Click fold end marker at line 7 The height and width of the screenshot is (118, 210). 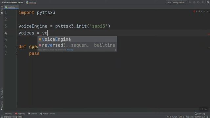click(x=17, y=53)
